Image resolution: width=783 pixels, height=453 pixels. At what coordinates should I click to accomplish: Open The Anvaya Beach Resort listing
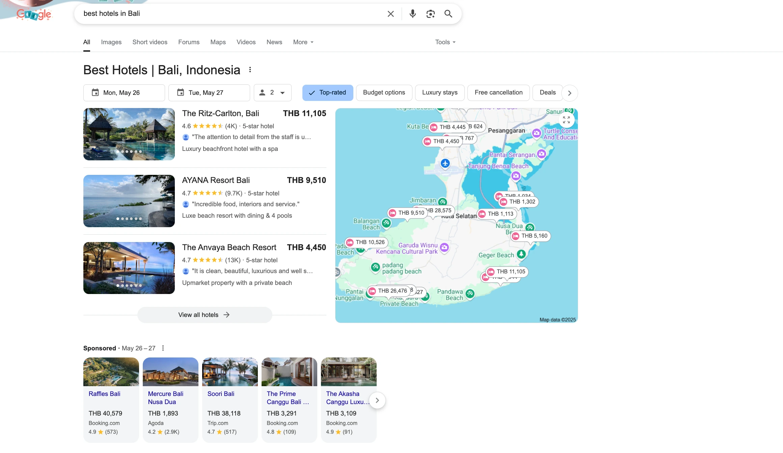(229, 247)
